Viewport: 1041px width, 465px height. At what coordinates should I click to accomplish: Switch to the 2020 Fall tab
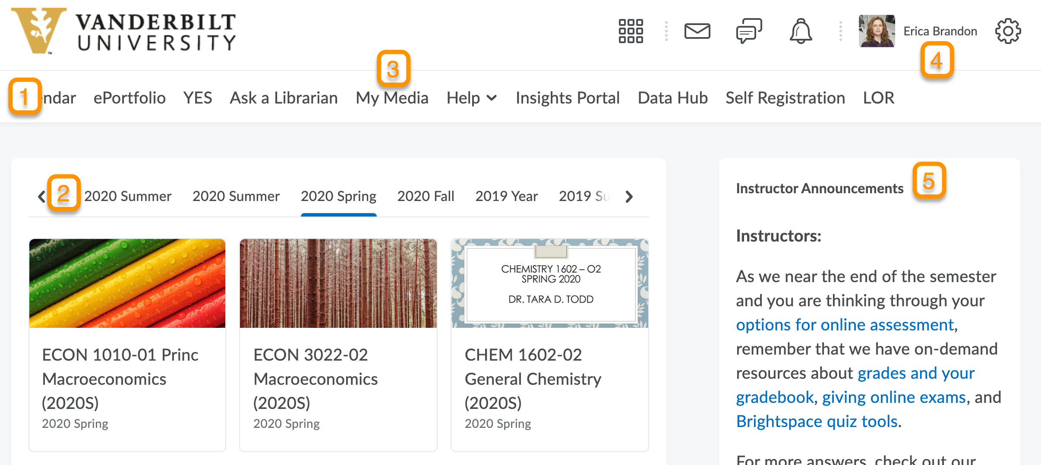pos(426,196)
